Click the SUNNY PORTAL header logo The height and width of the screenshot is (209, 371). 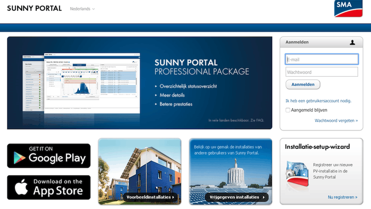34,8
